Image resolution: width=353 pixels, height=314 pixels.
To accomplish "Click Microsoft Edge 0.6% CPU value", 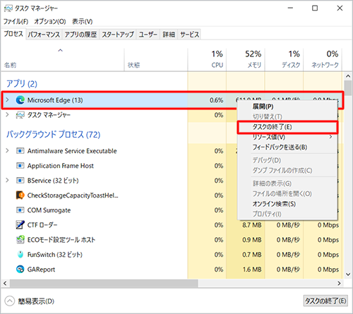I will (216, 100).
